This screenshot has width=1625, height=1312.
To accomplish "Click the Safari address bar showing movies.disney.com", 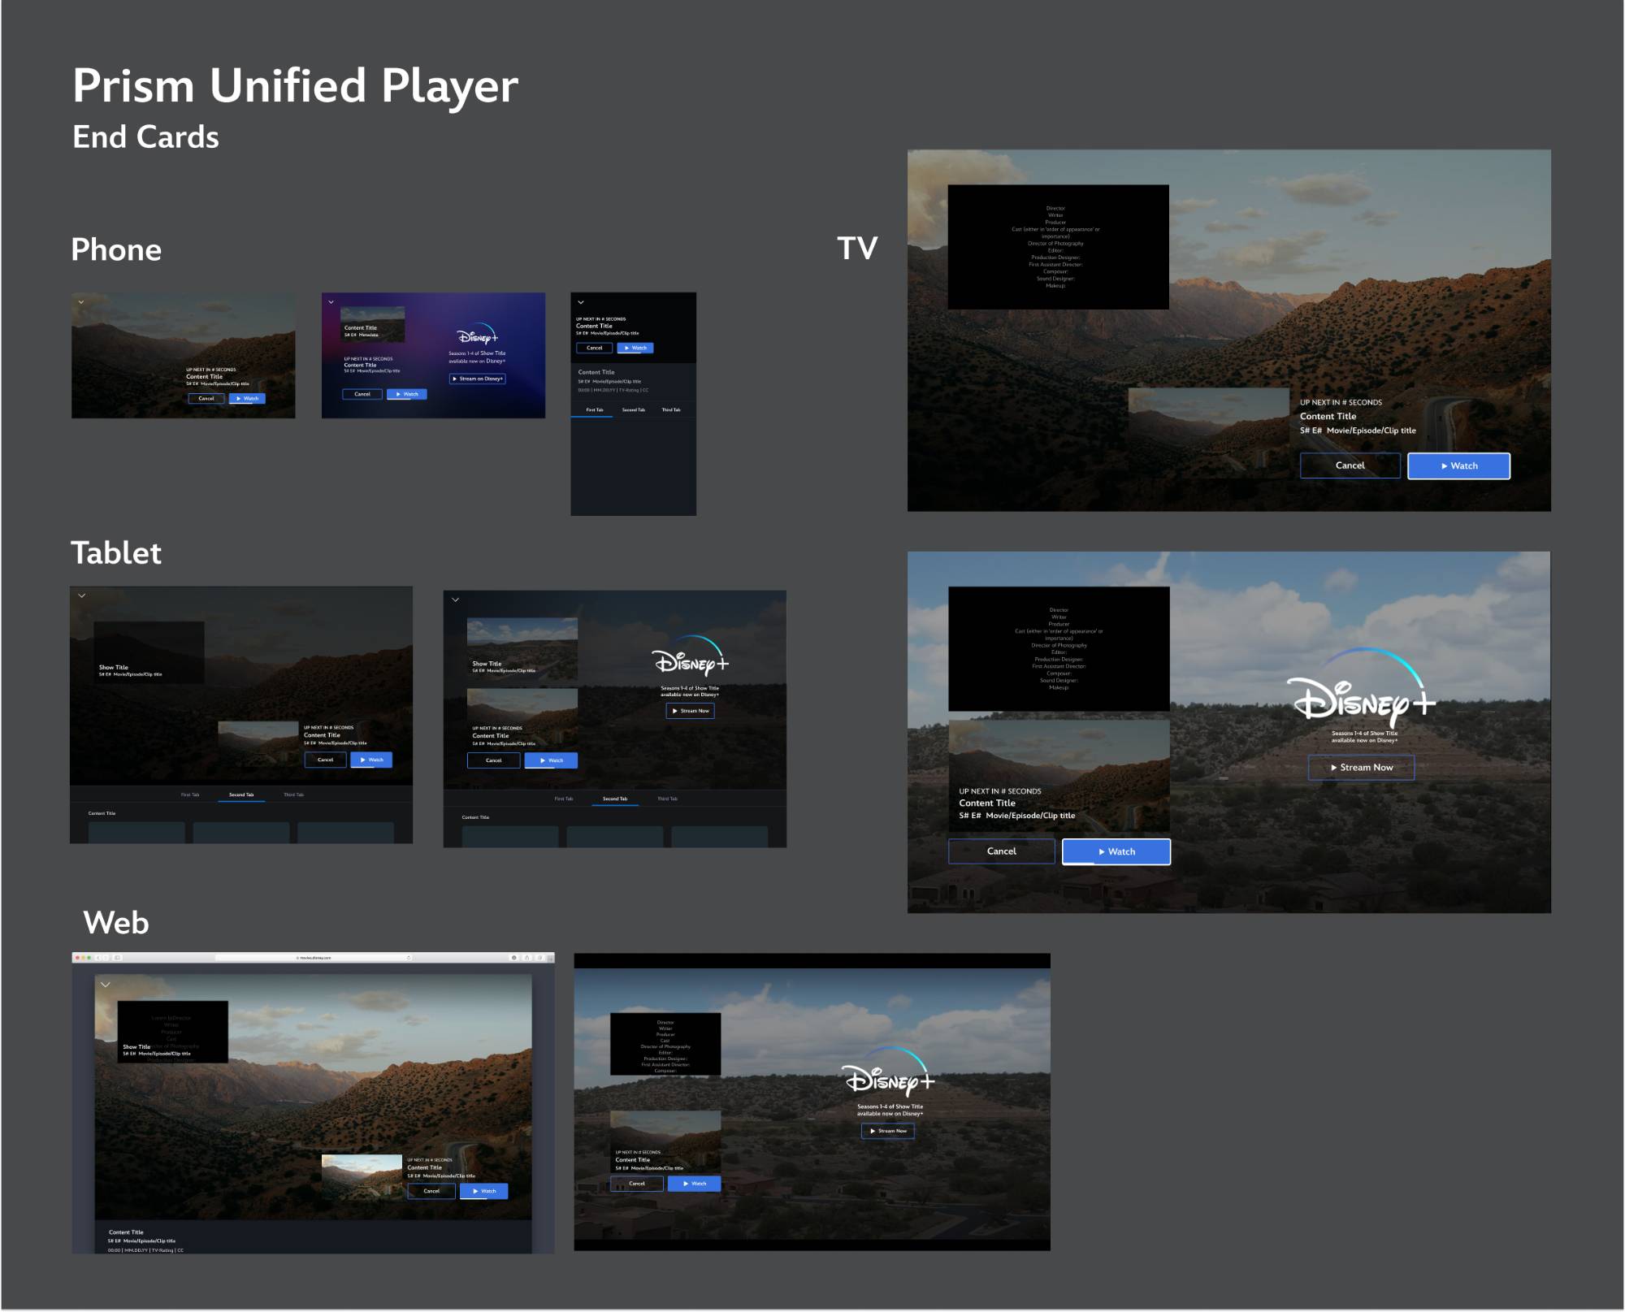I will [x=314, y=958].
